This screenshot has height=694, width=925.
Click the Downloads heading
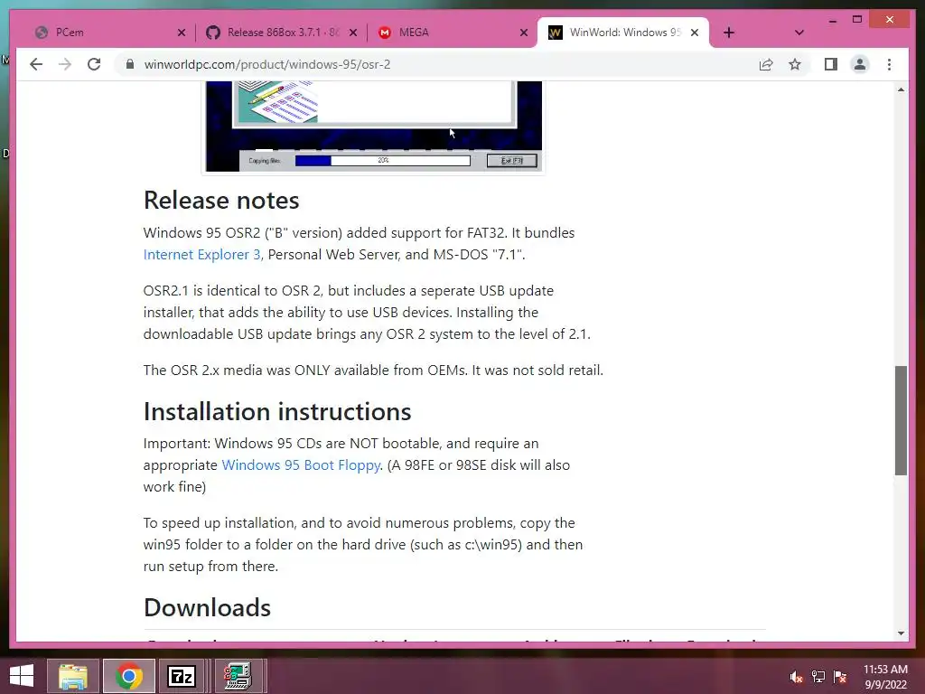[x=207, y=607]
